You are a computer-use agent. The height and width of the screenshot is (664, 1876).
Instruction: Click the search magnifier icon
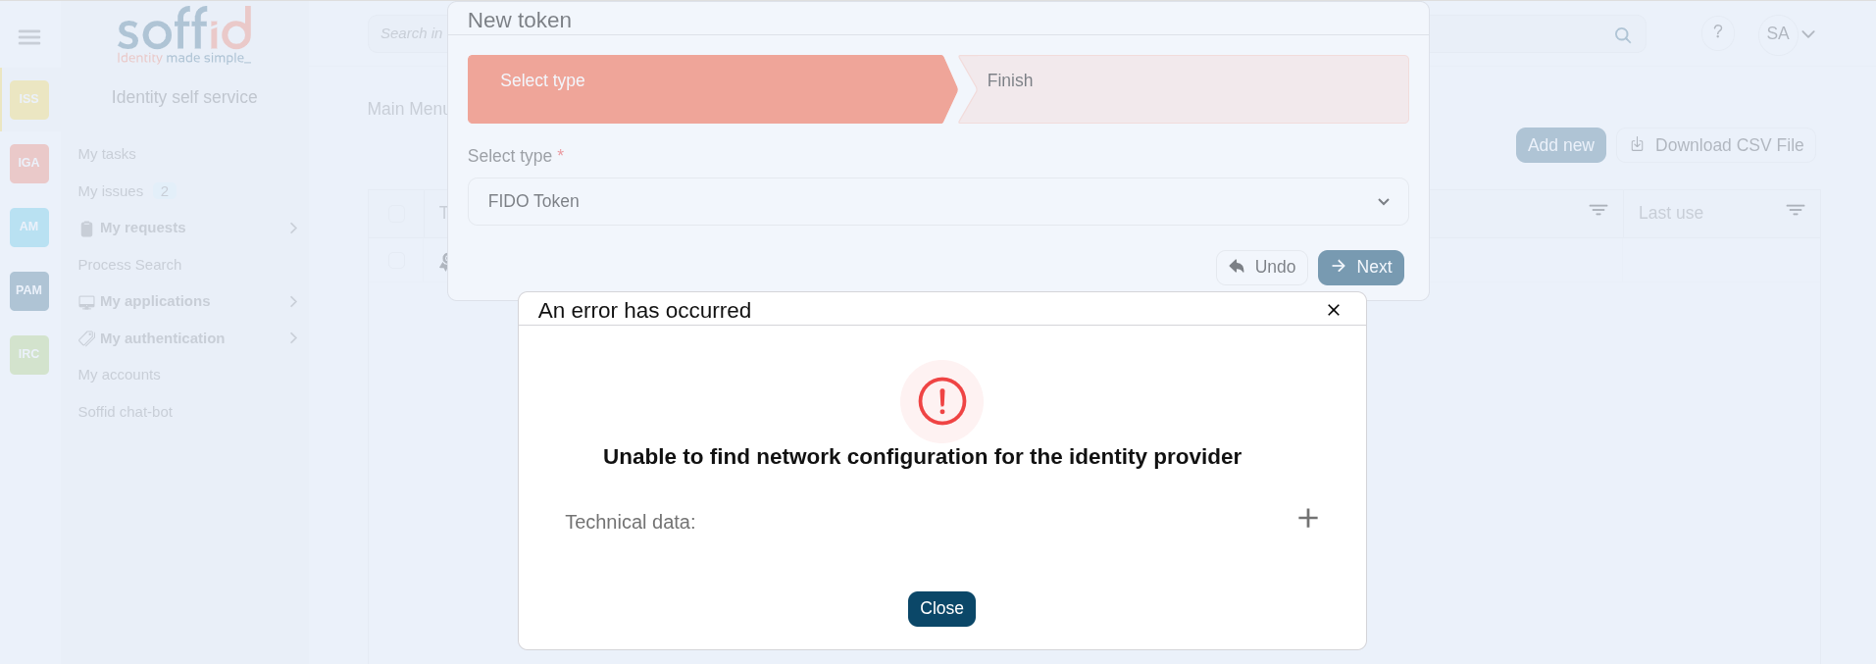click(x=1622, y=35)
